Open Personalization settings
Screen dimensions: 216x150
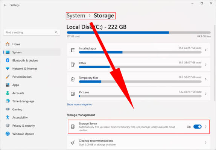point(32,76)
